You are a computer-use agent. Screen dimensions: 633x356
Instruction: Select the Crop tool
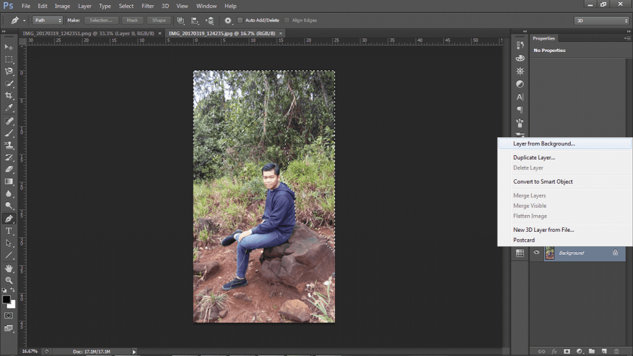pos(9,96)
